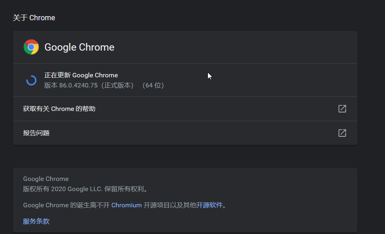Click the 版权所有 2020 Google LLC text
The width and height of the screenshot is (385, 234).
pyautogui.click(x=85, y=189)
